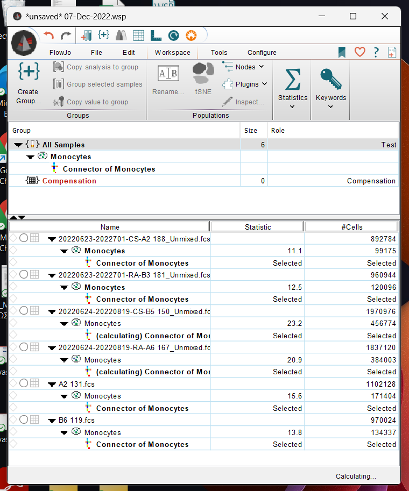Open the Configure tab
Viewport: 409px width, 491px height.
262,53
